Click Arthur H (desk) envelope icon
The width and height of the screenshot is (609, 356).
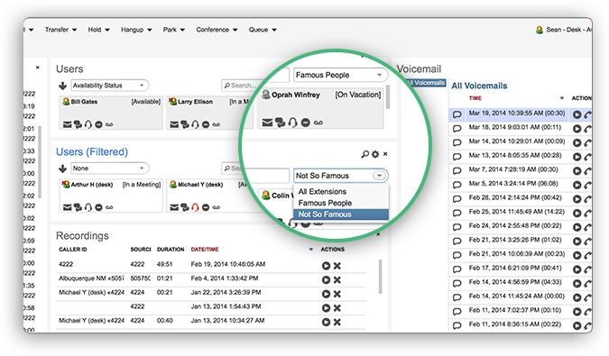[x=67, y=207]
